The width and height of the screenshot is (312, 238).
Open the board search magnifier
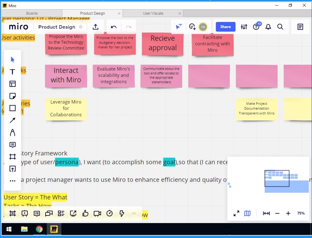280,27
